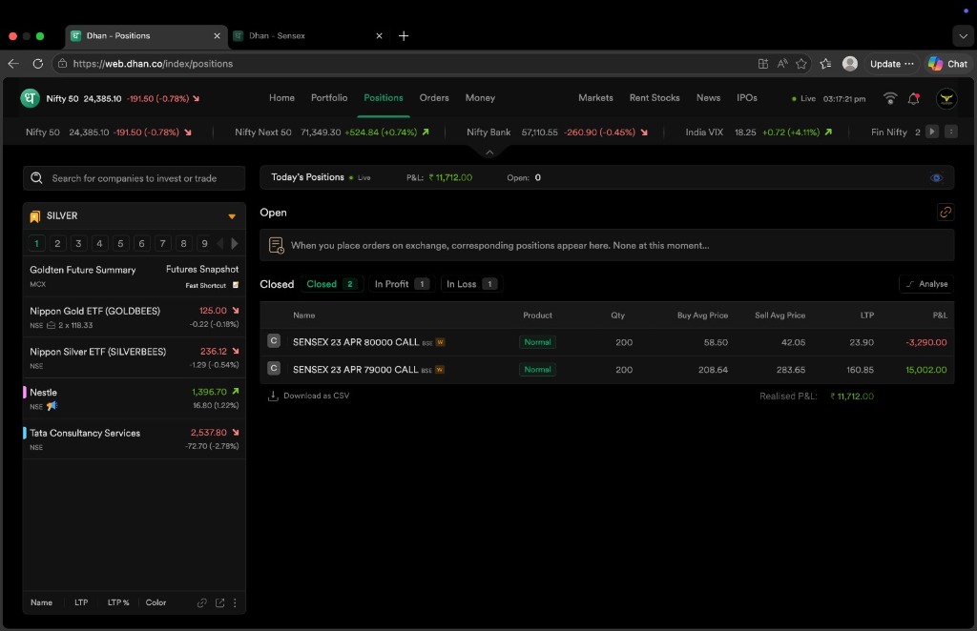Click the browser Update button
The width and height of the screenshot is (977, 631).
[x=892, y=64]
